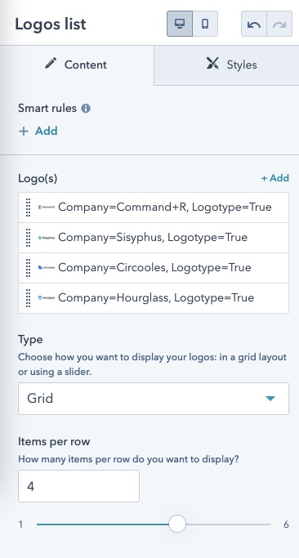Screen dimensions: 299x558
Task: Switch to desktop preview icon
Action: click(x=180, y=24)
